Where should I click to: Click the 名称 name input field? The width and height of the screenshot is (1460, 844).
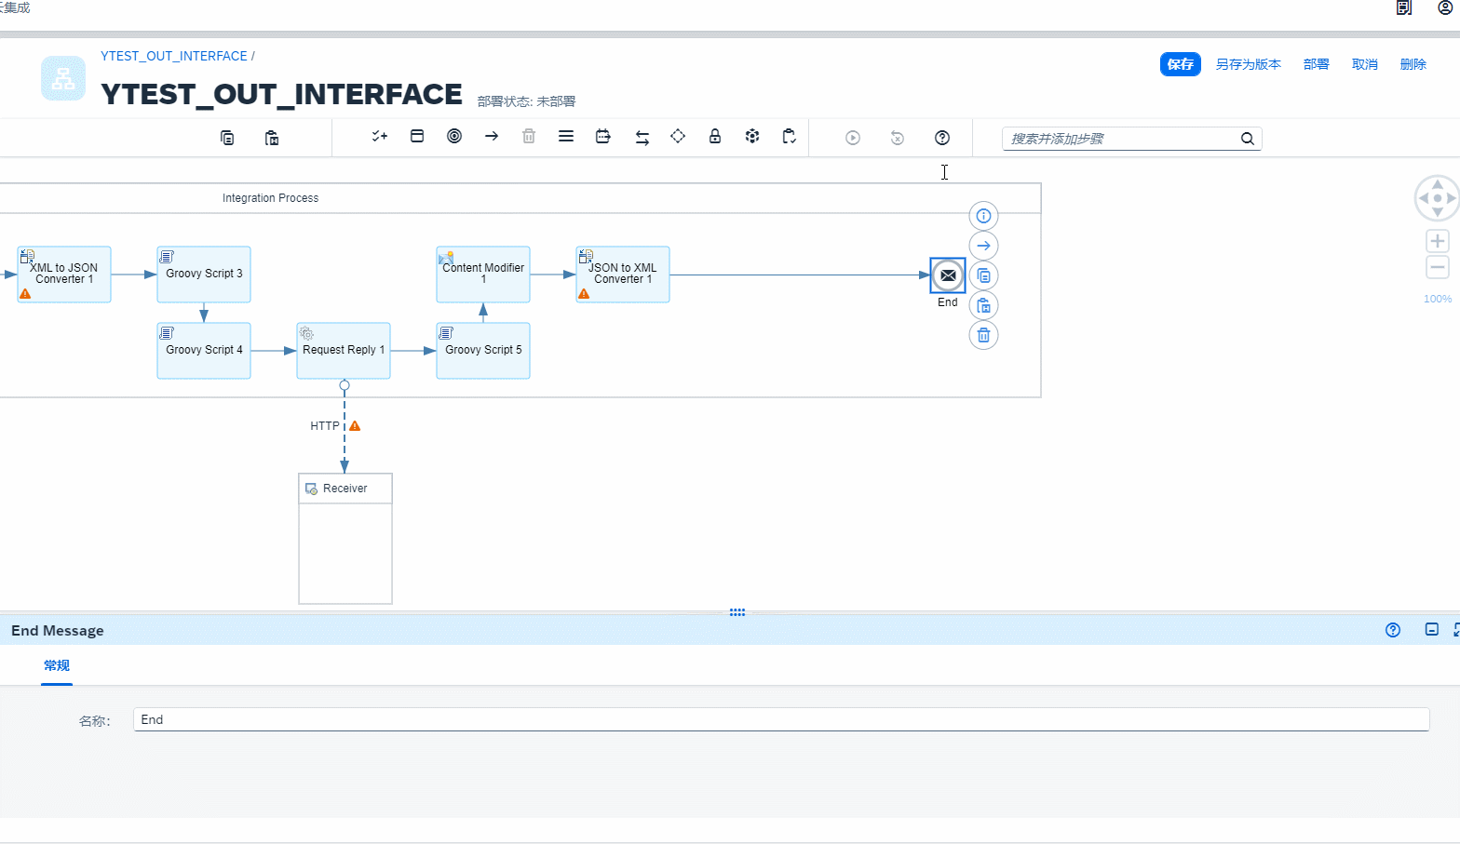pos(780,719)
